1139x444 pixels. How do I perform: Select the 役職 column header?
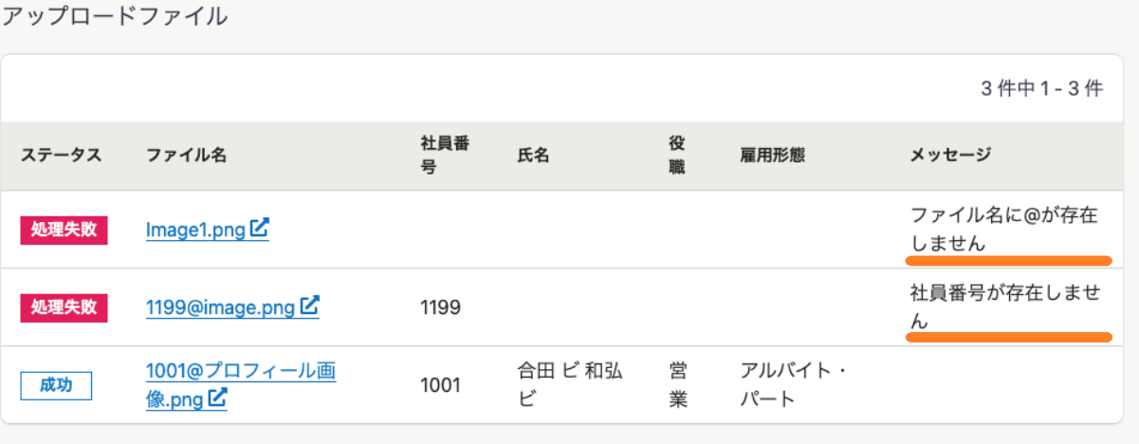pos(677,156)
